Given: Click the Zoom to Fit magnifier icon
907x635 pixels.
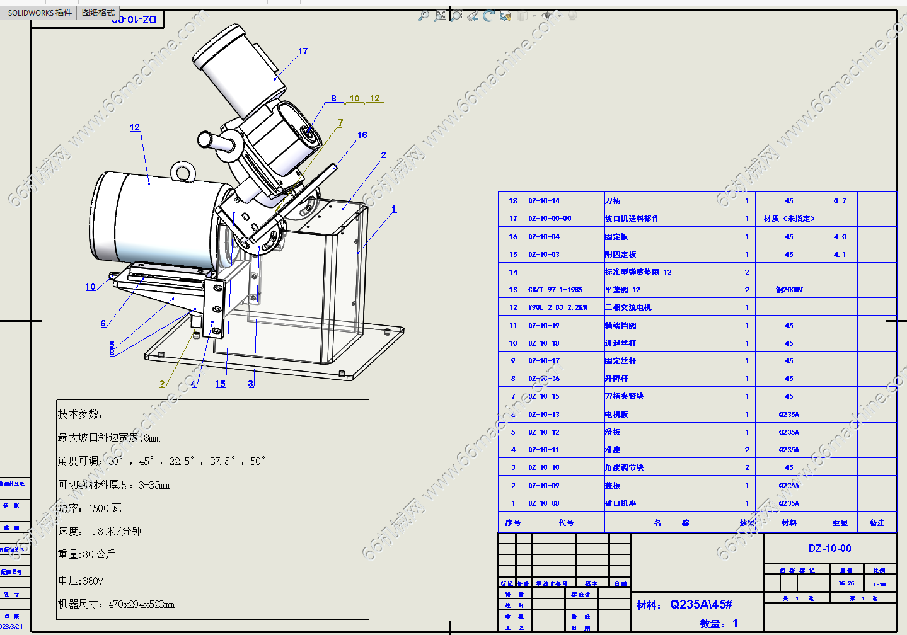Looking at the screenshot, I should [424, 16].
